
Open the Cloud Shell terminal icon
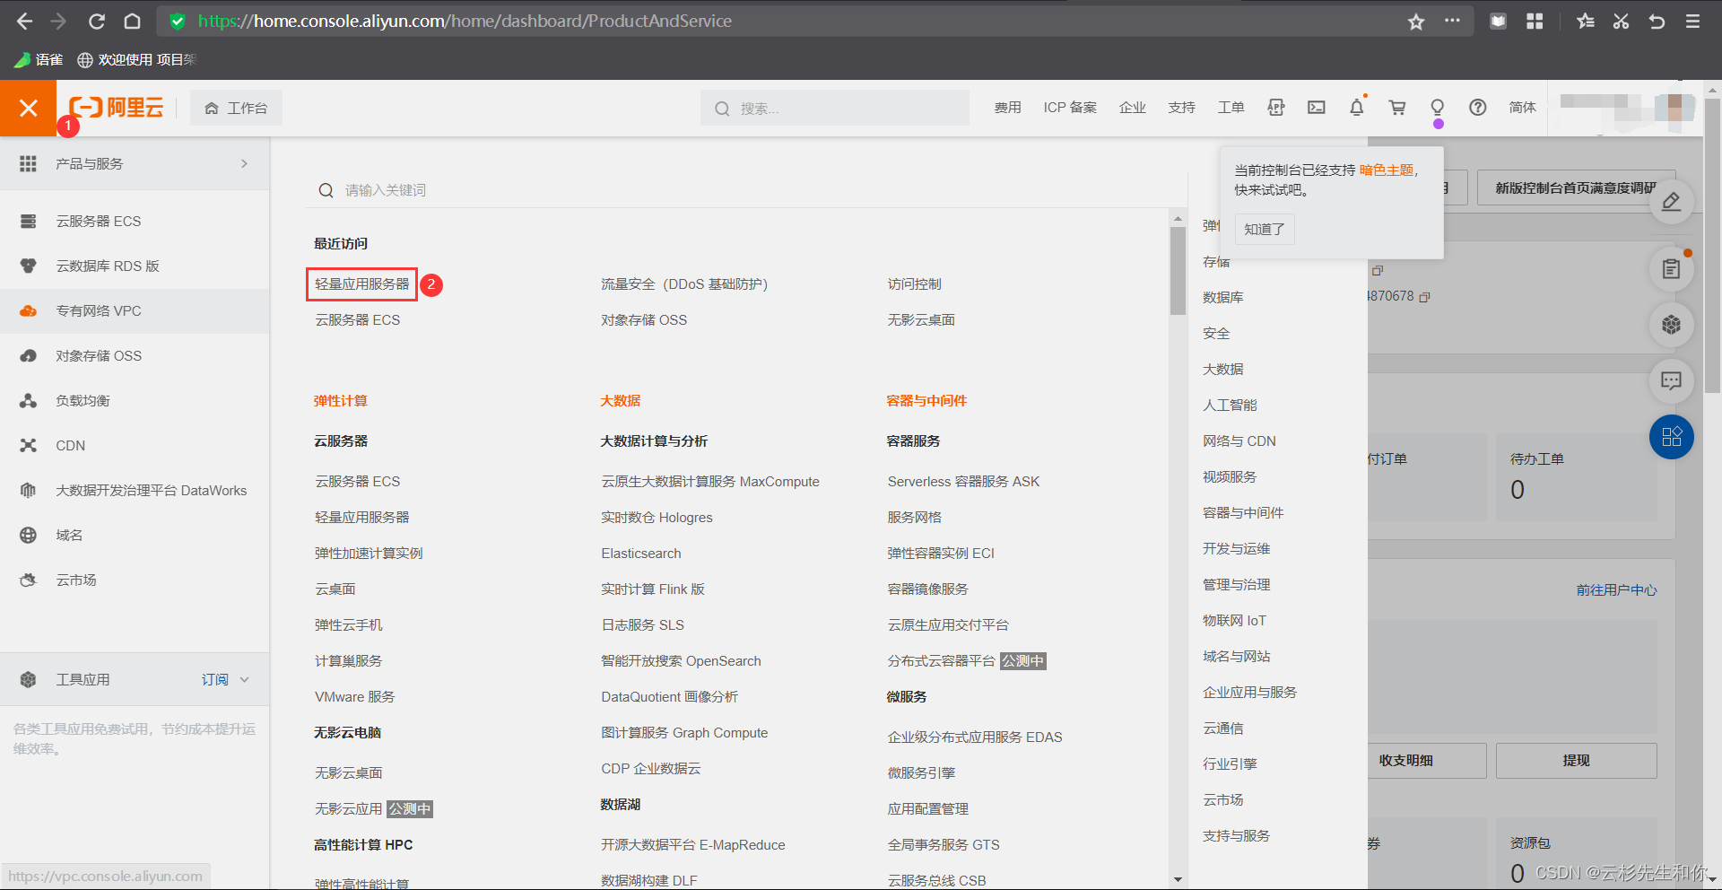pos(1317,108)
